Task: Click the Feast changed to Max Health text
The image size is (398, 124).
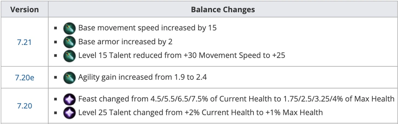Action: 236,99
